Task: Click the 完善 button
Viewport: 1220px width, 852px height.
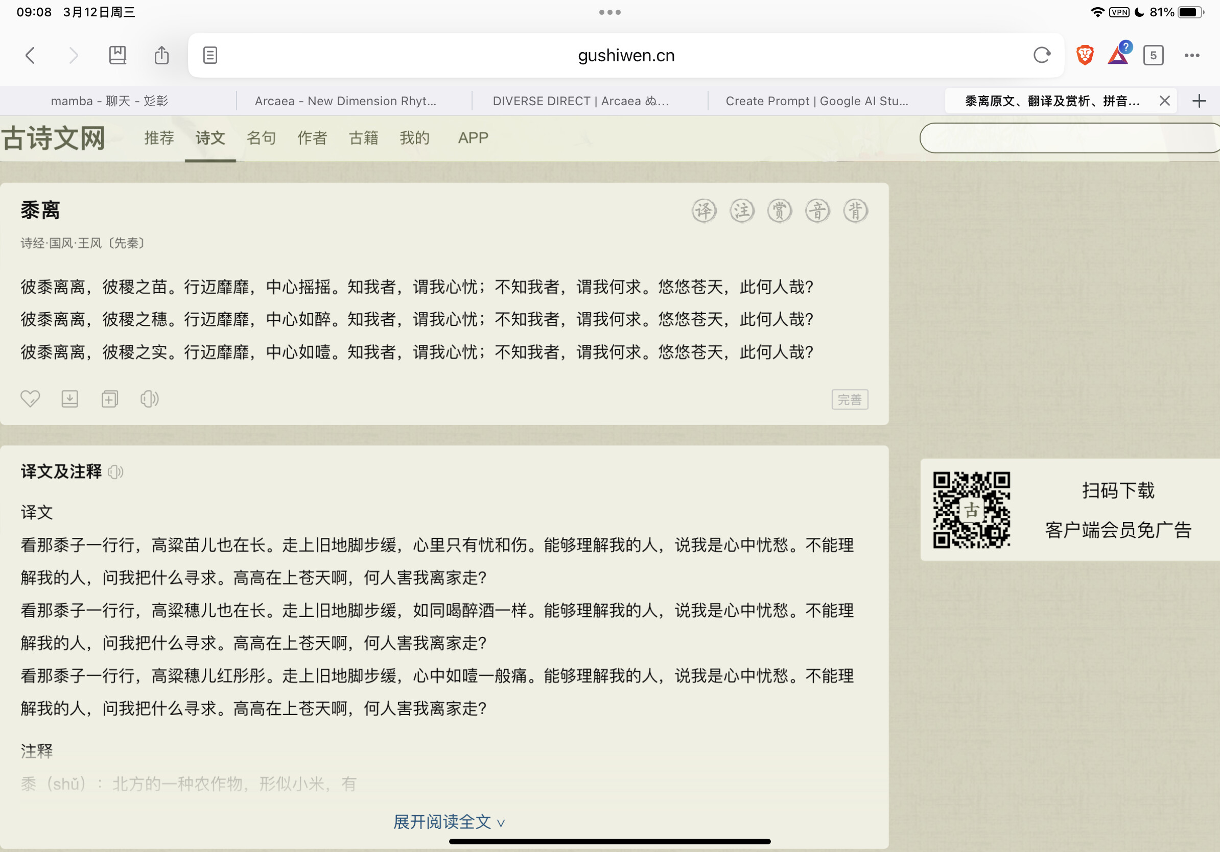Action: tap(849, 399)
